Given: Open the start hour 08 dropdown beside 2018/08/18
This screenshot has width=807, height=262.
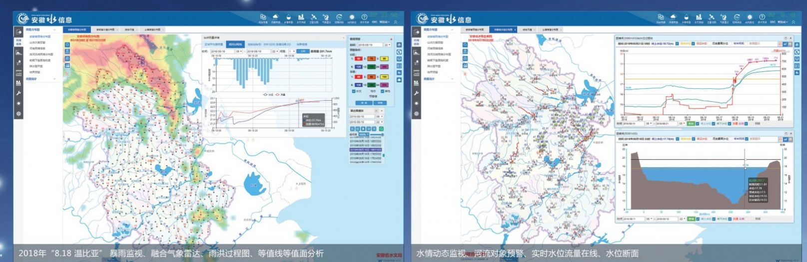Looking at the screenshot, I should (239, 51).
